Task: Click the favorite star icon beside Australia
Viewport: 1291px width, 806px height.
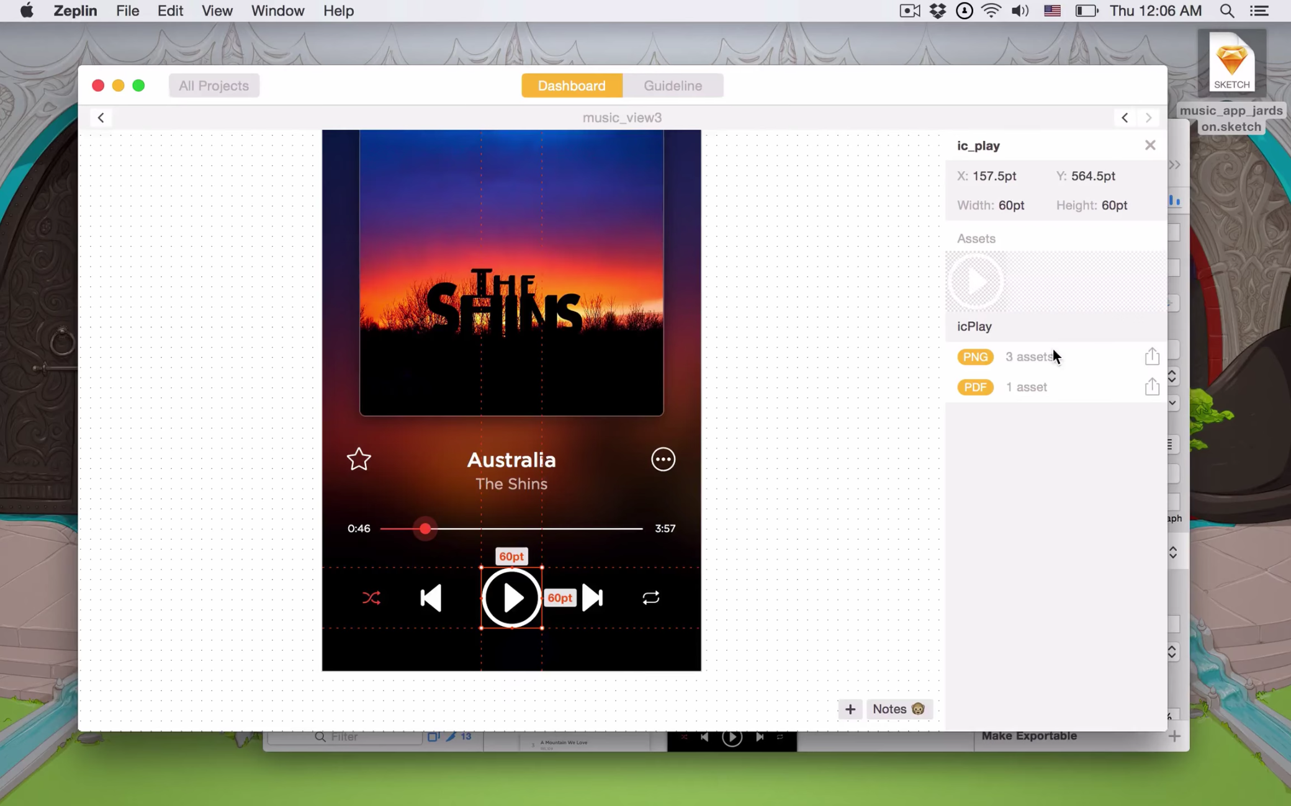Action: point(359,459)
